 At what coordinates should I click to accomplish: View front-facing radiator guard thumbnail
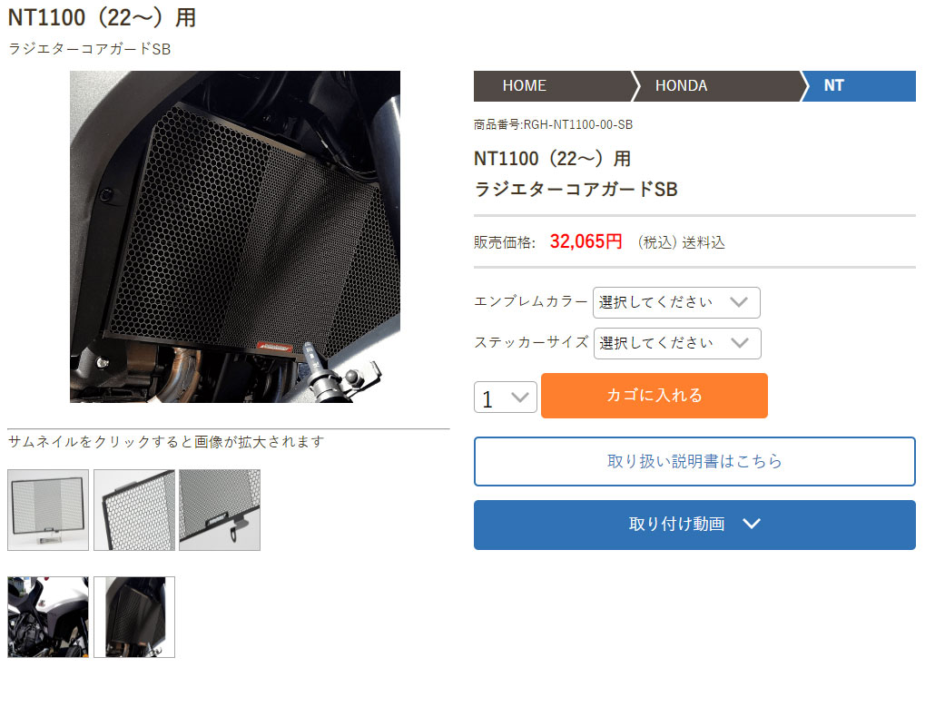pyautogui.click(x=48, y=510)
